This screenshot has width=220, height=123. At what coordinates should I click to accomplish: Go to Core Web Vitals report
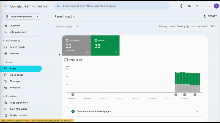pos(18,109)
